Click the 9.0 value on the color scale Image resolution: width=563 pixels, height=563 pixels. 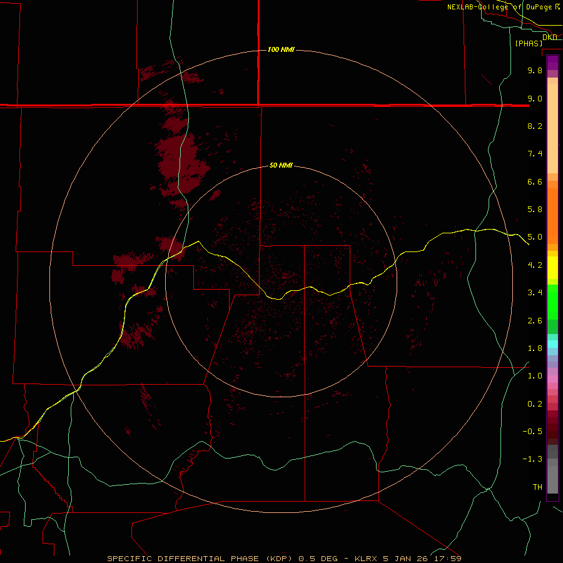click(x=535, y=98)
